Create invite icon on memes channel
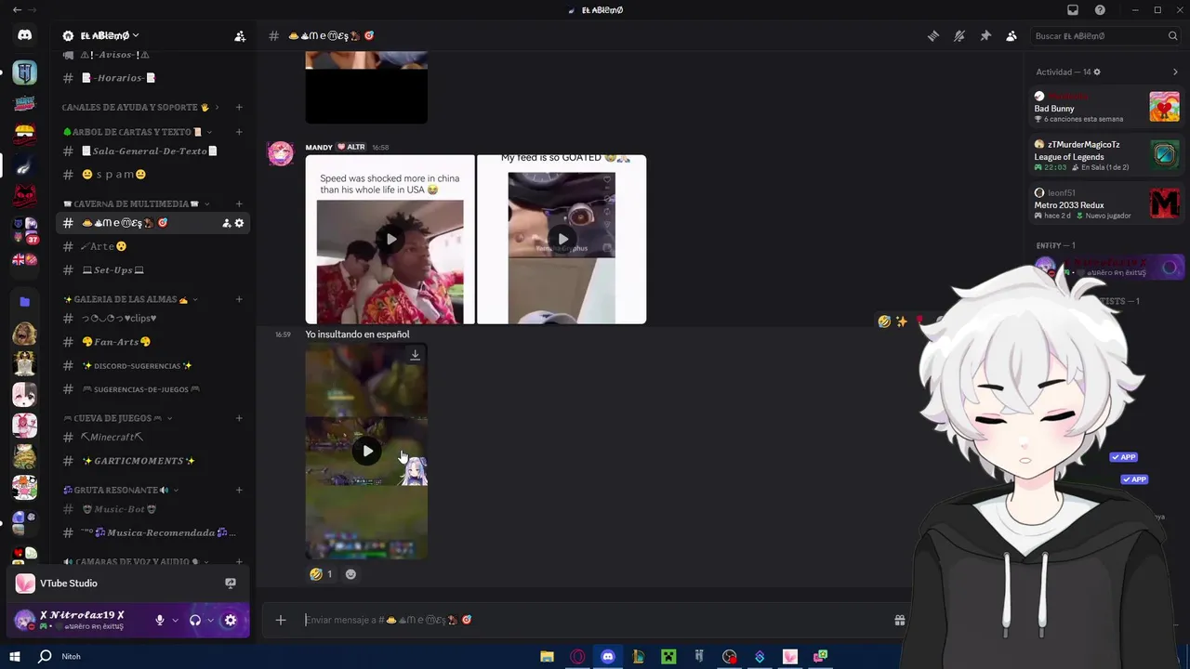 click(226, 223)
